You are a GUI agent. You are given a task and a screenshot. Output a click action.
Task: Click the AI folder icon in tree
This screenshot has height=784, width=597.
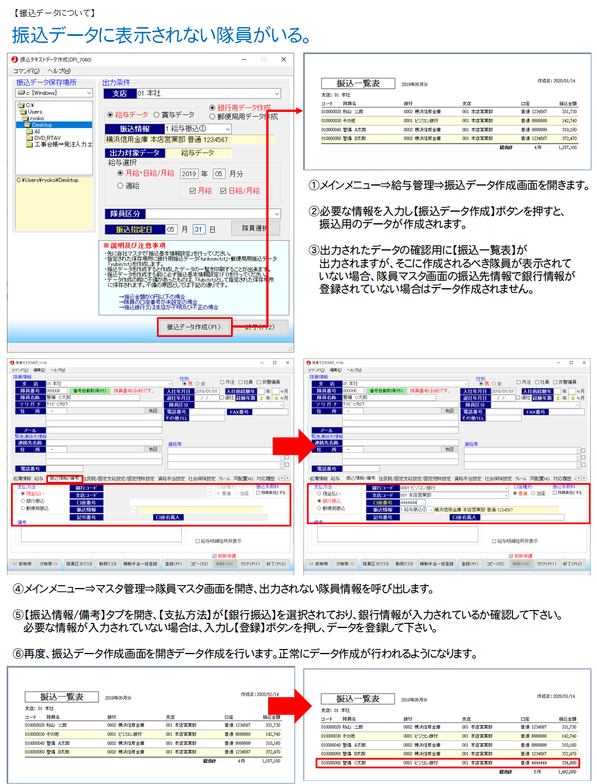tap(30, 132)
